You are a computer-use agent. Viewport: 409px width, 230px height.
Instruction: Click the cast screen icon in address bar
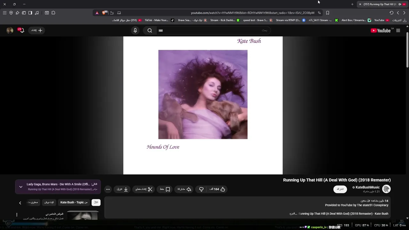(x=119, y=13)
